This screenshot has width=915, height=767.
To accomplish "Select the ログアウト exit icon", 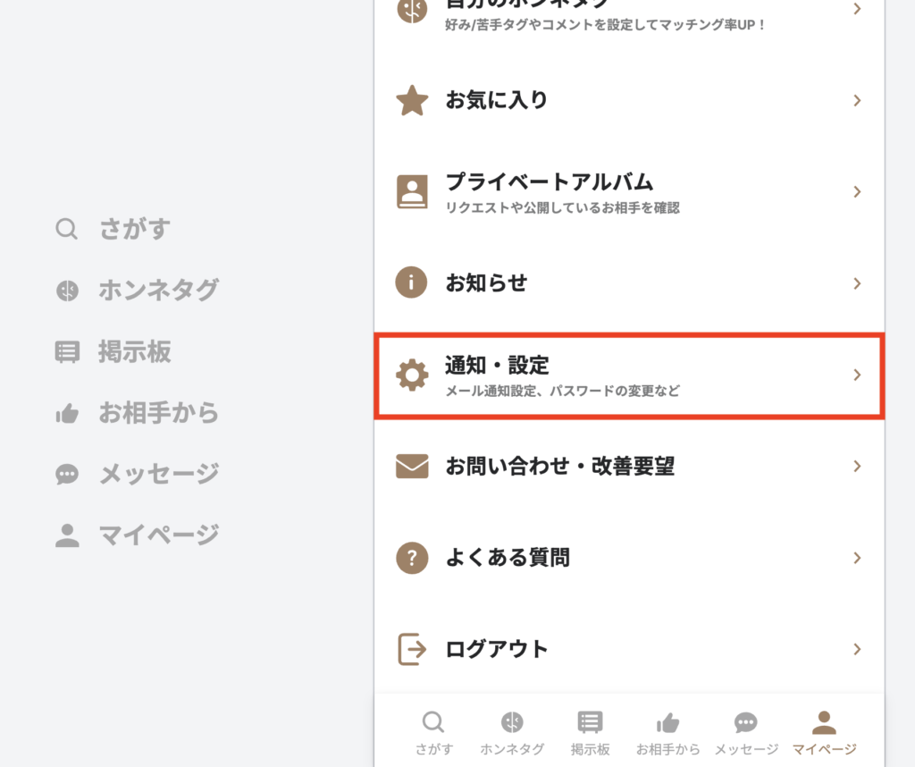I will click(x=411, y=649).
